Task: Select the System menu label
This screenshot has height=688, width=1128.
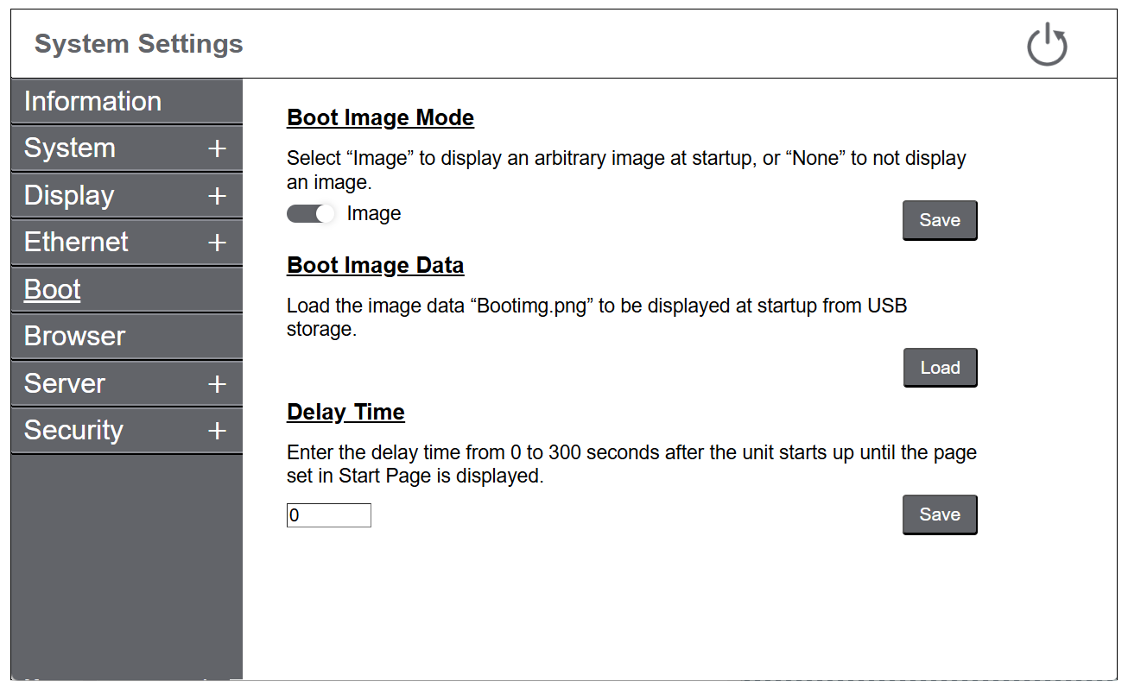Action: point(70,148)
